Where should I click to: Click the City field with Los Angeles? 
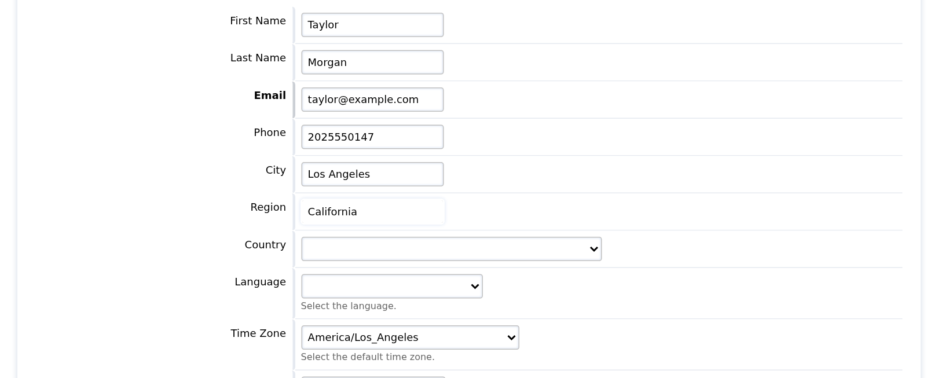coord(372,174)
